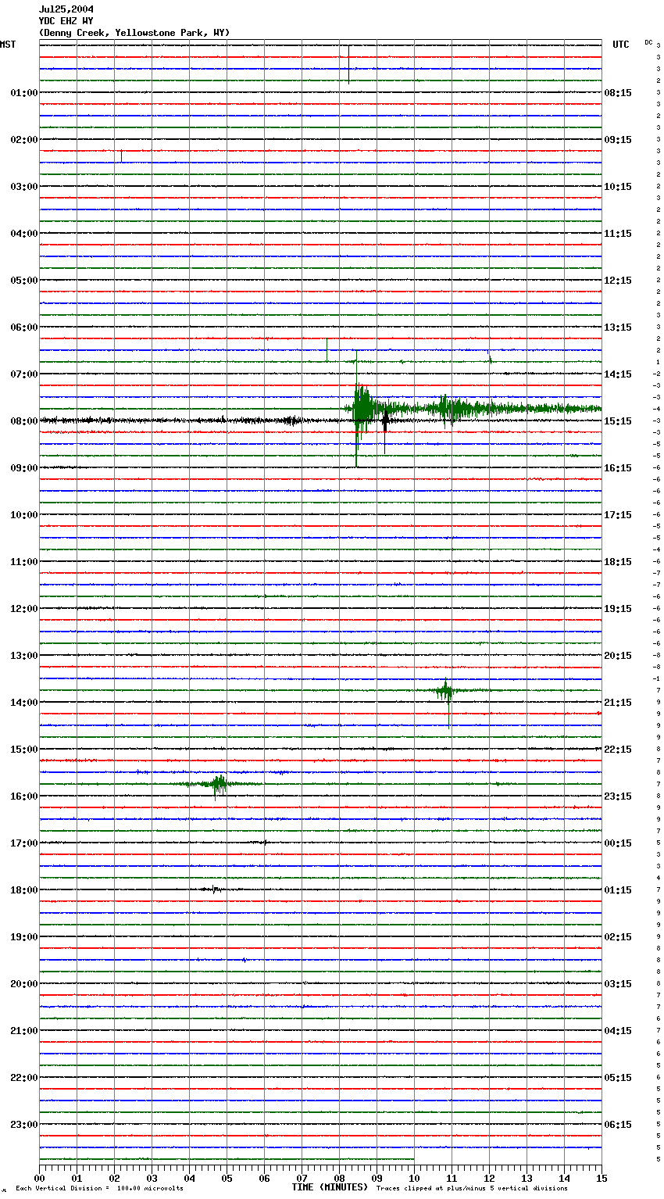This screenshot has height=1199, width=664.
Task: Click the "20:00" MST time label
Action: (24, 984)
